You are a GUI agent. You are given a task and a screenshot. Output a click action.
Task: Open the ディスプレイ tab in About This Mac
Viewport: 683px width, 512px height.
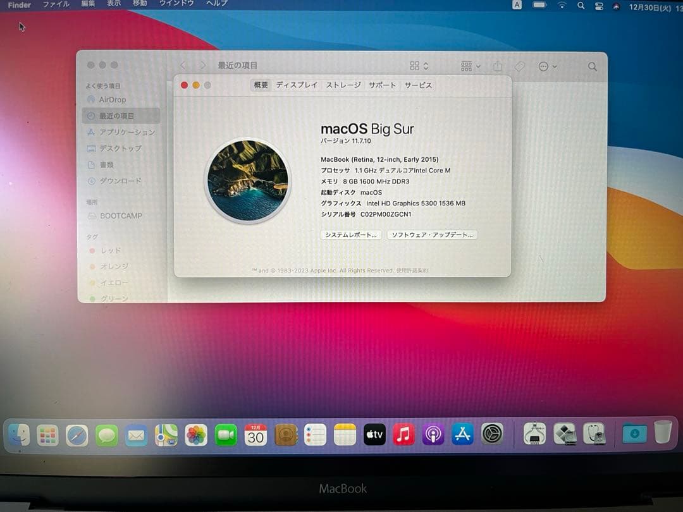coord(297,85)
